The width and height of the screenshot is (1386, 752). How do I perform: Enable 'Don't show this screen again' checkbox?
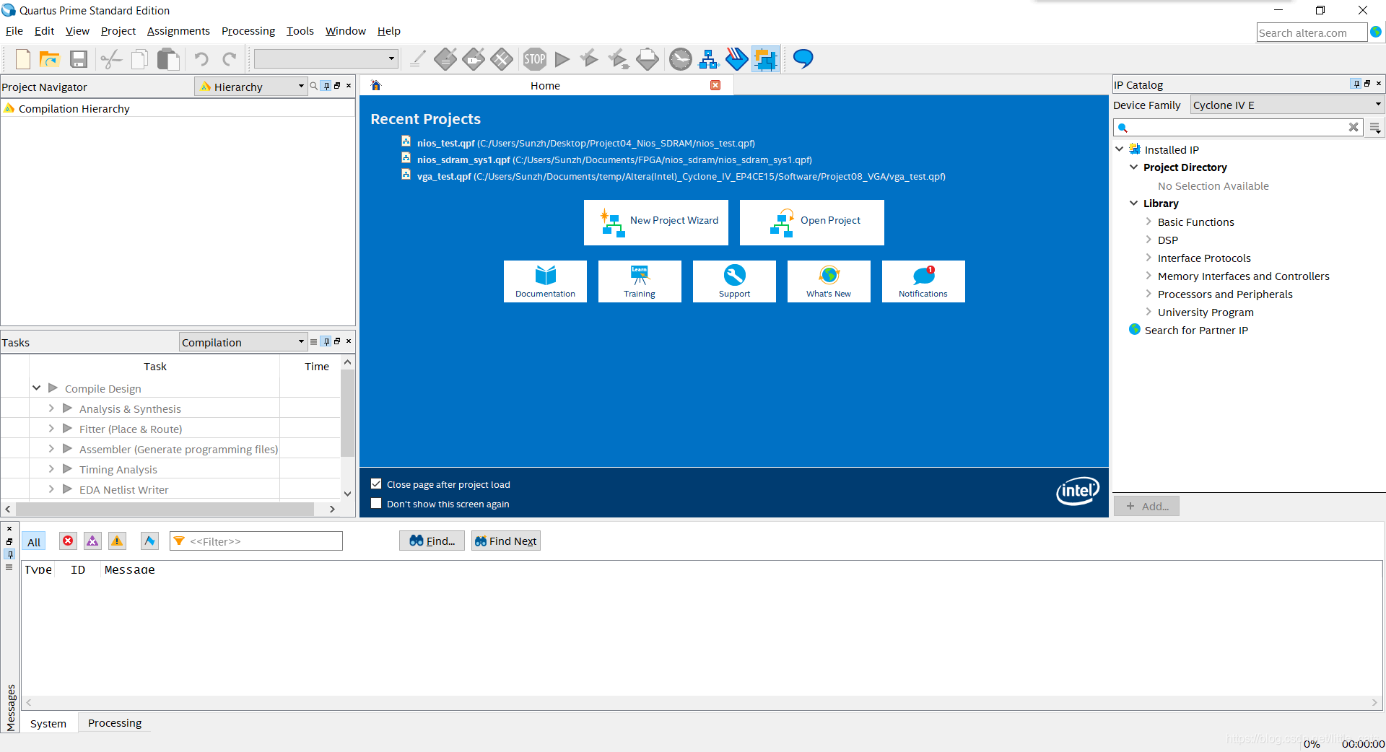(x=376, y=504)
